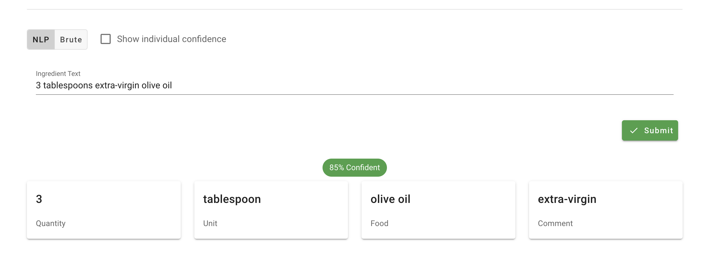
Task: Click the Quantity label
Action: point(51,223)
